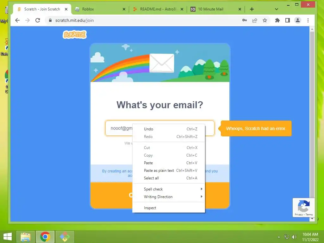Click the reCAPTCHA Terms link
This screenshot has height=243, width=324.
[x=309, y=215]
